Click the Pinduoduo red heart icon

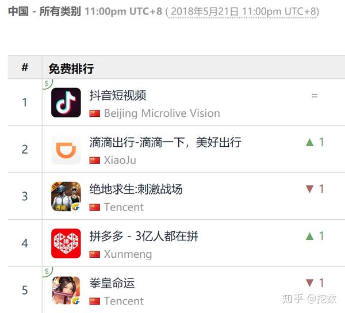point(66,243)
